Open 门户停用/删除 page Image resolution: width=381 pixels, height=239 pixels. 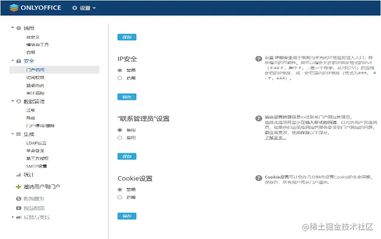tap(40, 126)
